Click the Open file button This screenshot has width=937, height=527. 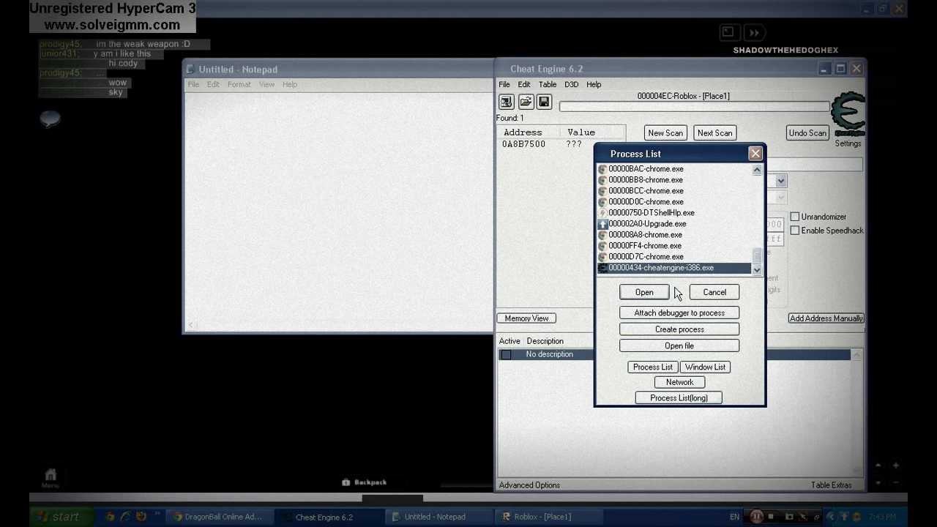tap(679, 346)
